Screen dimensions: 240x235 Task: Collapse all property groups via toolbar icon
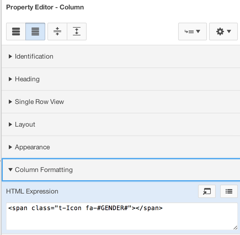tap(57, 31)
